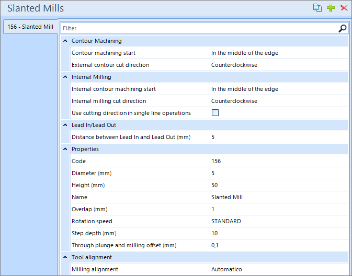Select the Through plunge and milling offset label

124,245
